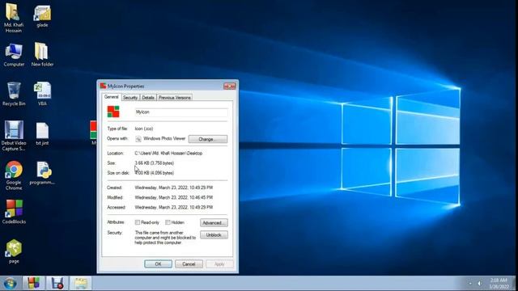Select the txt jint file icon
518x291 pixels.
pyautogui.click(x=42, y=131)
